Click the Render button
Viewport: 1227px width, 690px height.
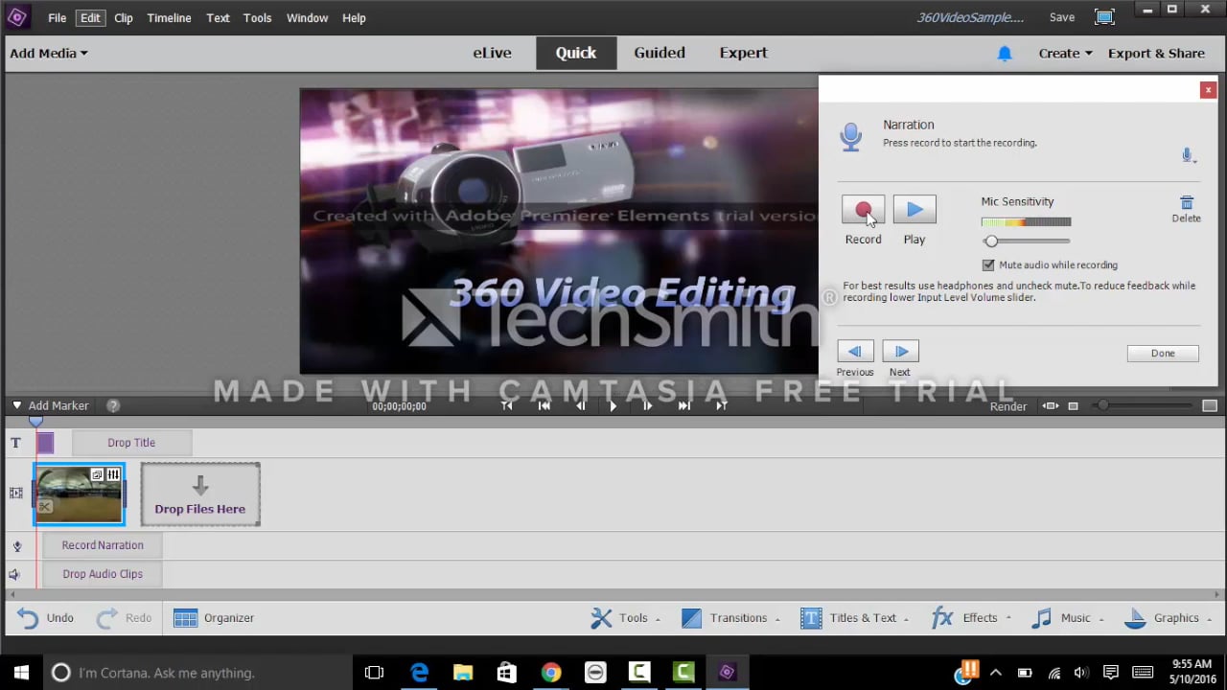[x=1008, y=406]
